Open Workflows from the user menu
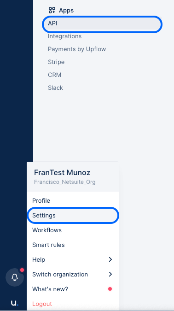The height and width of the screenshot is (311, 174). 73,230
